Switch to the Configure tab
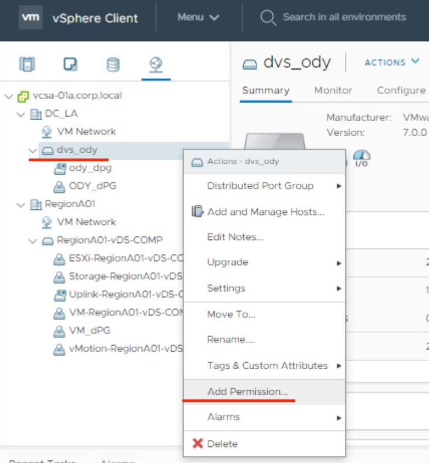Image resolution: width=429 pixels, height=463 pixels. point(401,90)
